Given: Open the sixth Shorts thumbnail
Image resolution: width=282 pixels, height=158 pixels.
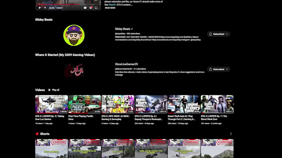Looking at the screenshot, I should [217, 149].
